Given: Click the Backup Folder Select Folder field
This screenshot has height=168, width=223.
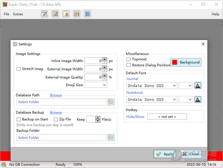Looking at the screenshot, I should 61,138.
